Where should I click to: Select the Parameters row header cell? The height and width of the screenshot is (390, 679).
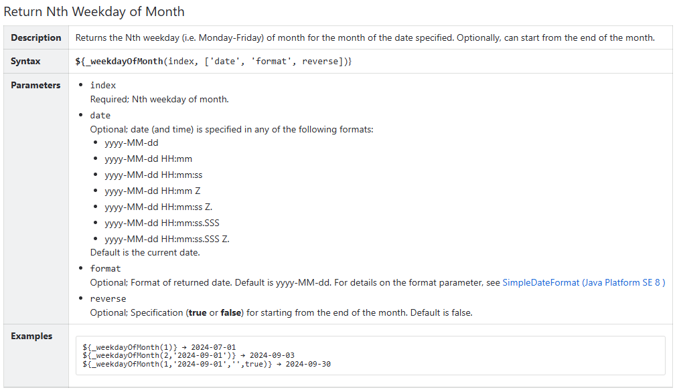click(35, 86)
